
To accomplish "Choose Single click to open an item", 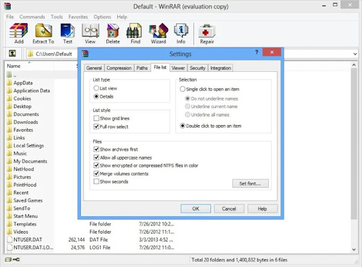I will pyautogui.click(x=182, y=89).
